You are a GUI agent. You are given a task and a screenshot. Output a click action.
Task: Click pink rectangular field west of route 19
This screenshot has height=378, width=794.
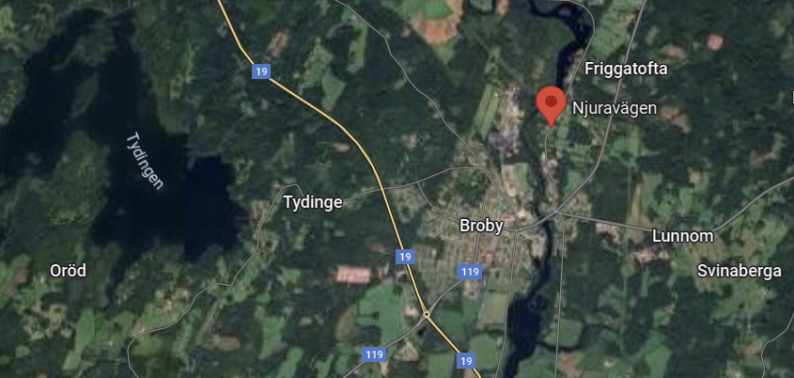click(353, 275)
